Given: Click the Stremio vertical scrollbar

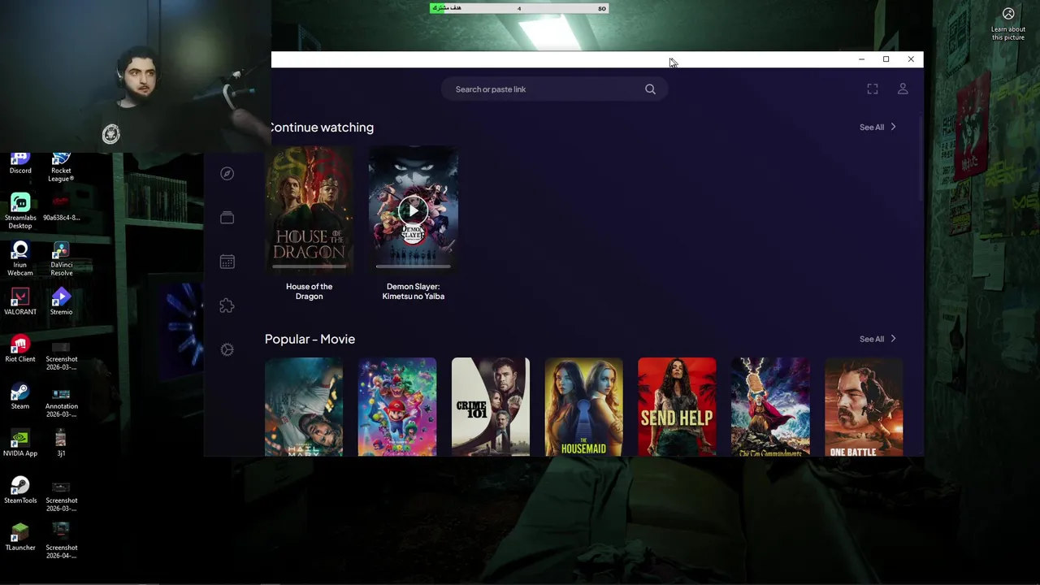Looking at the screenshot, I should (x=921, y=158).
